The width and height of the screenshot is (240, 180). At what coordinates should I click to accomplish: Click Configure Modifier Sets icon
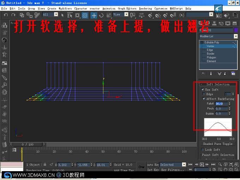[233, 73]
